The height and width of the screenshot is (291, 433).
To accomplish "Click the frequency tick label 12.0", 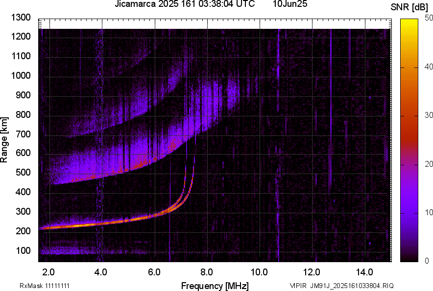I will point(312,272).
